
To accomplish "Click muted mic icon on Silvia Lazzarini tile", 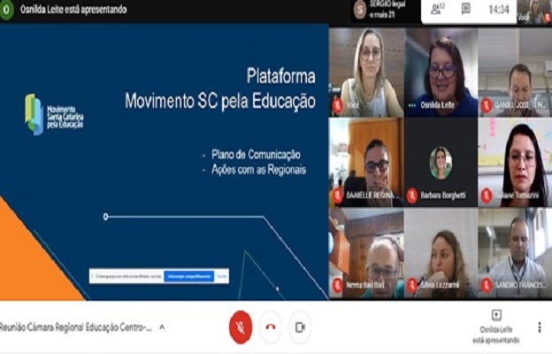I will click(x=412, y=285).
